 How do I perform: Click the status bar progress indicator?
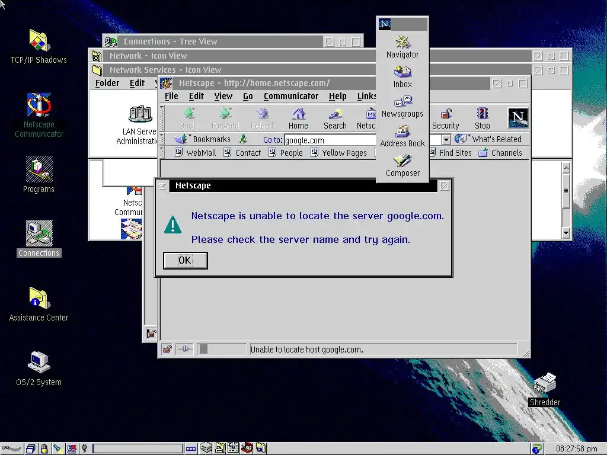tap(222, 350)
